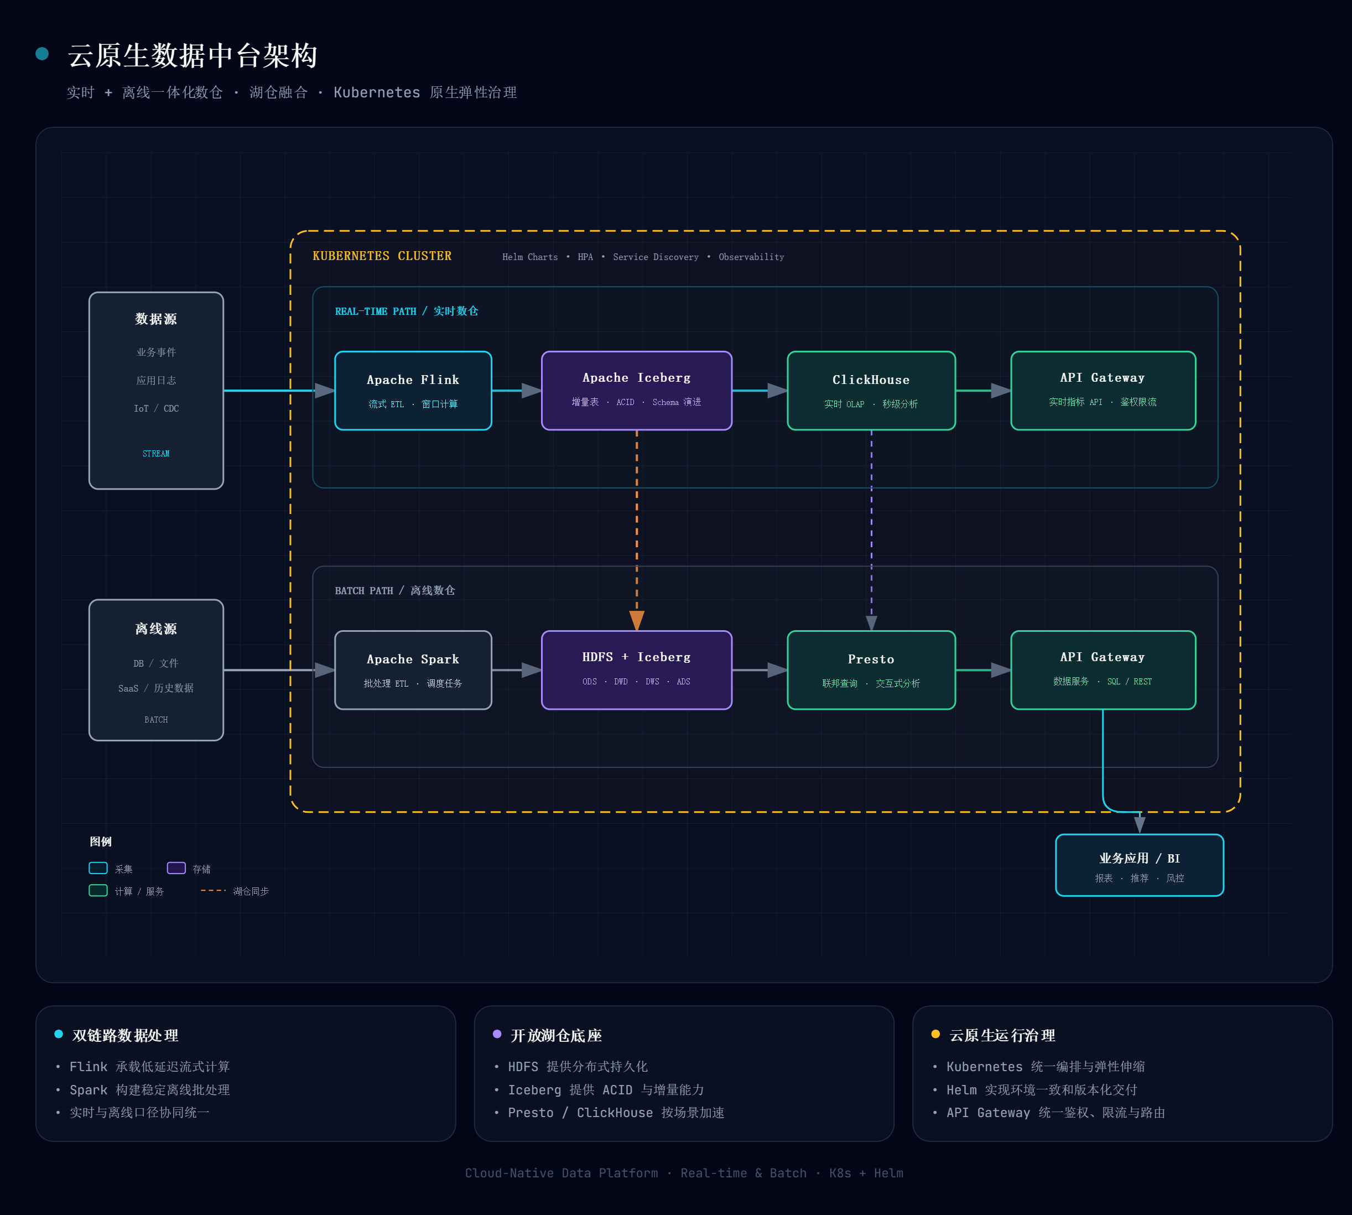Click the BATCH PATH / 离线数仓 label
This screenshot has width=1352, height=1215.
coord(395,590)
